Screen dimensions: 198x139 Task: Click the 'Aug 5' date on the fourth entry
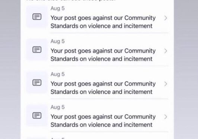click(x=57, y=107)
